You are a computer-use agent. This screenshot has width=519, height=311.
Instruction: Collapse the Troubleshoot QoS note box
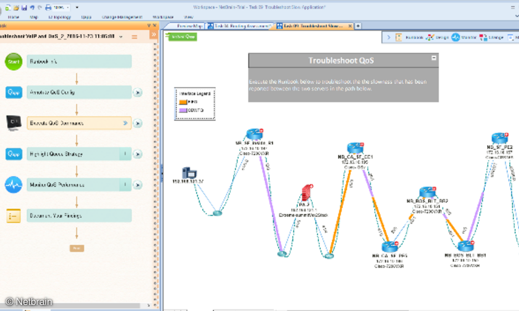(434, 58)
